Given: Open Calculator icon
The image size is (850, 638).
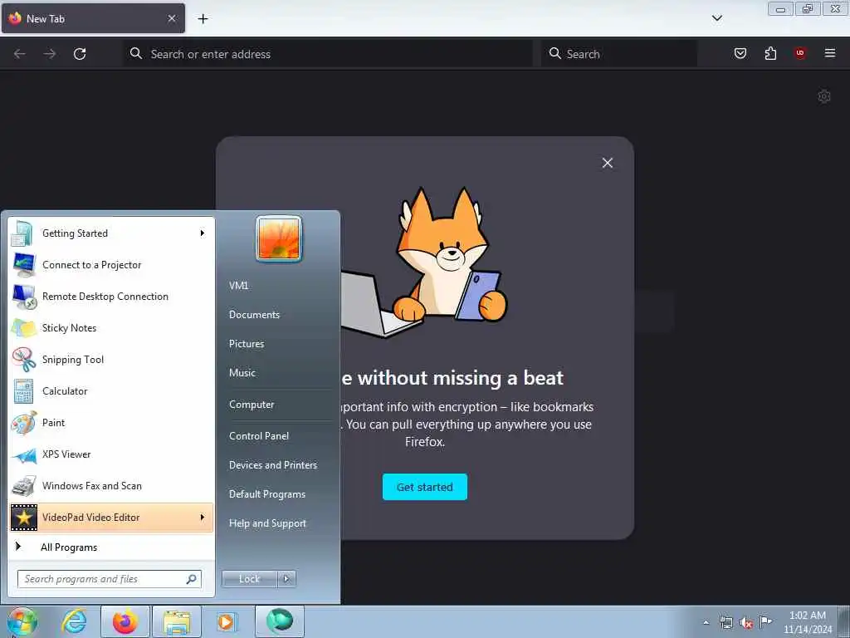Looking at the screenshot, I should (23, 391).
